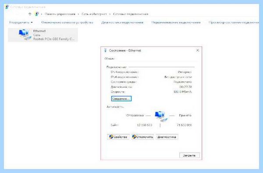The height and width of the screenshot is (173, 263).
Task: Click Отключение сетевого устройства toolbar command
Action: click(67, 22)
